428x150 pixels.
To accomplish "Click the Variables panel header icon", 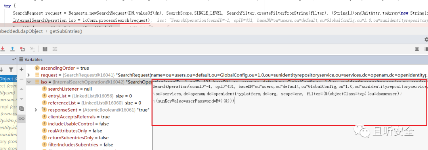I will (21, 59).
